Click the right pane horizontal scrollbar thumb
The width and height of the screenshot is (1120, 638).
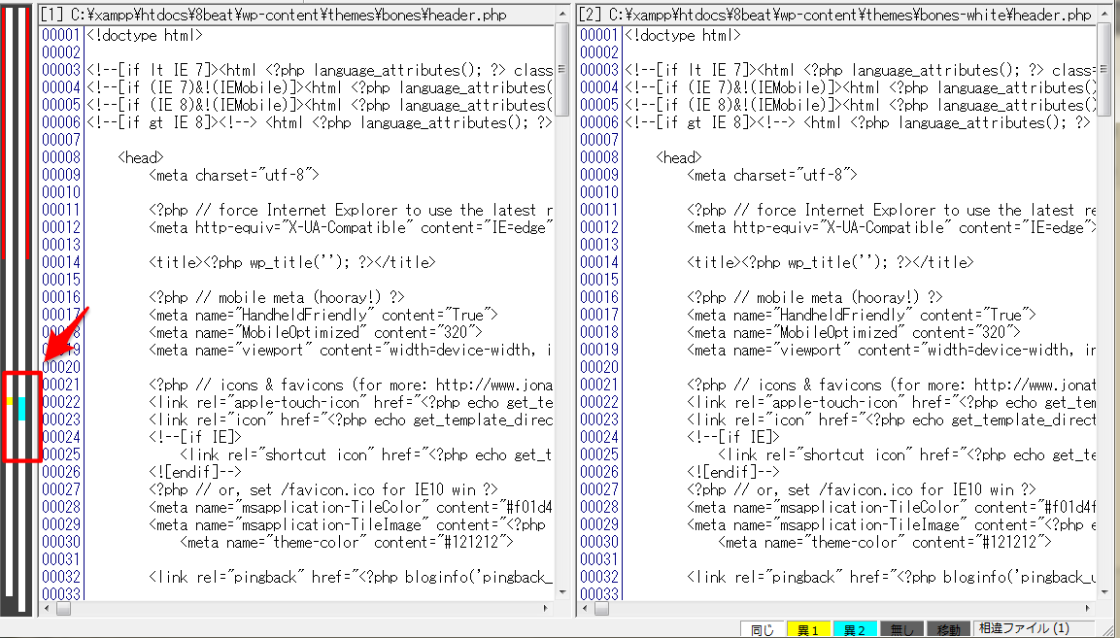pyautogui.click(x=602, y=609)
